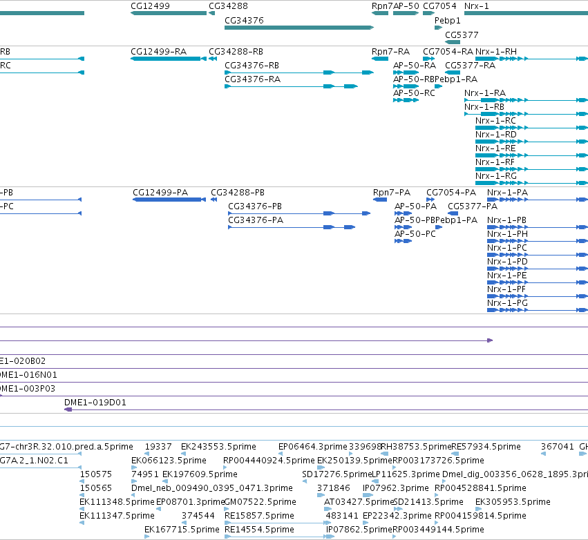Click the Nrx-1-RD transcript label
This screenshot has height=540, width=588.
click(x=495, y=135)
